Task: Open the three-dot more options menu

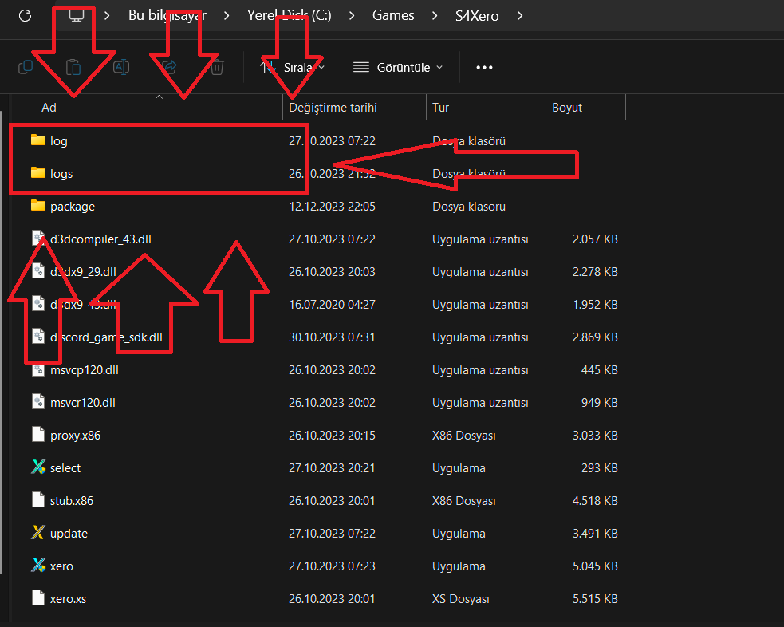Action: pos(484,68)
